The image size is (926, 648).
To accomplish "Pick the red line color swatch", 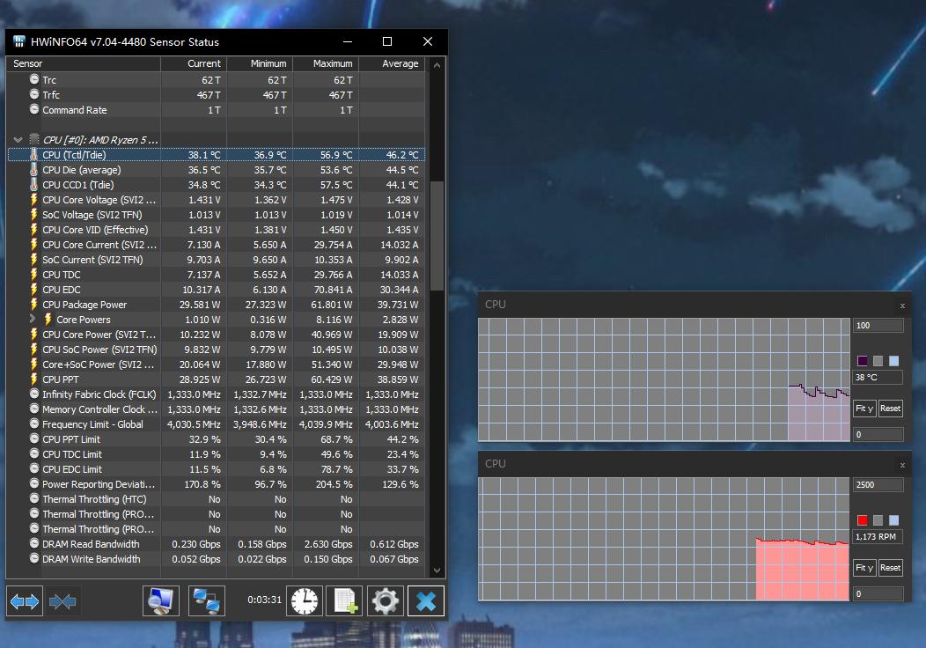I will [x=863, y=520].
